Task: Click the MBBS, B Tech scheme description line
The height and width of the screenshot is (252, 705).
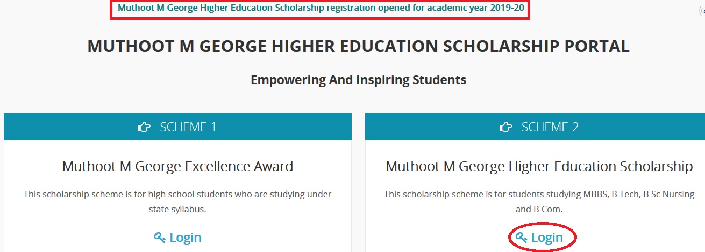Action: point(539,194)
